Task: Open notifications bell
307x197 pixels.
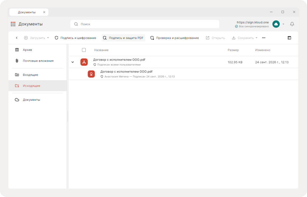Action: point(292,24)
